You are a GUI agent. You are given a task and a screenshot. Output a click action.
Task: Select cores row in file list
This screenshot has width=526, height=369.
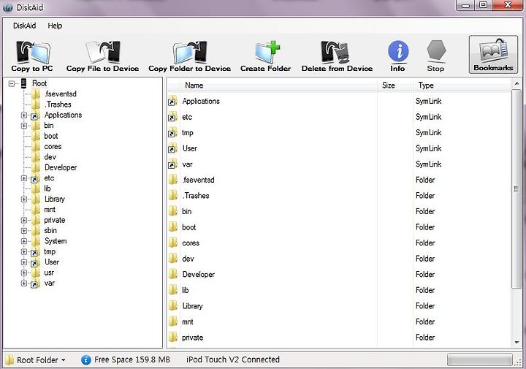tap(338, 243)
